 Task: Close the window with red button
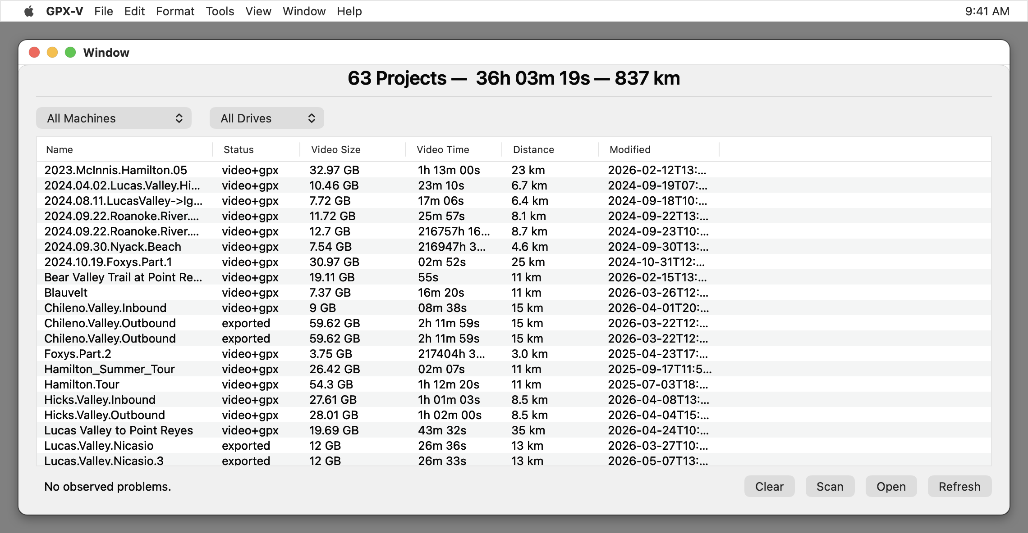[x=34, y=52]
